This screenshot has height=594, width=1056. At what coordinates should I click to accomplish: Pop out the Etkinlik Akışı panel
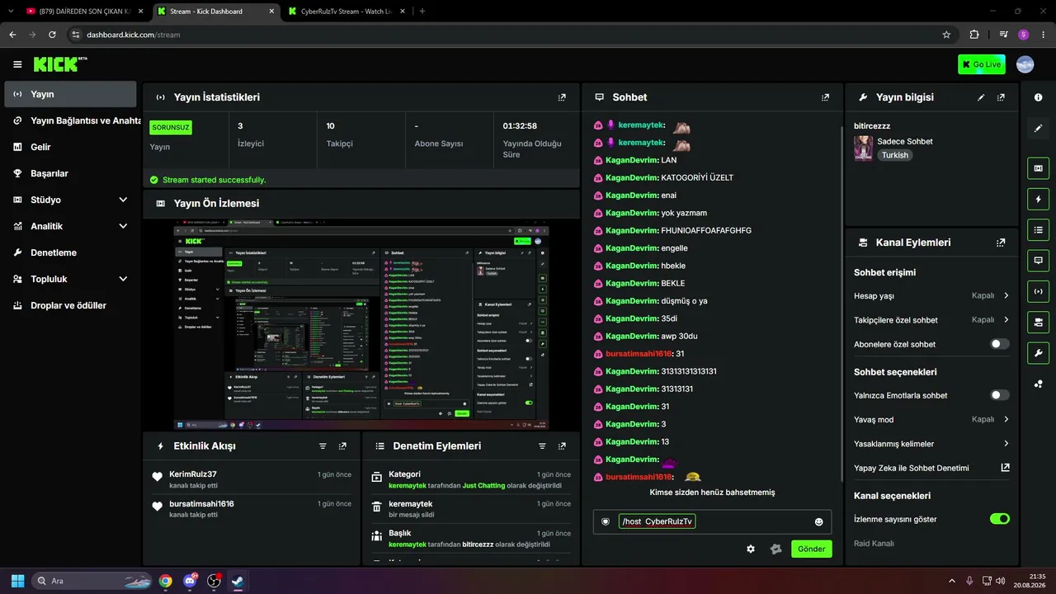[x=342, y=445]
